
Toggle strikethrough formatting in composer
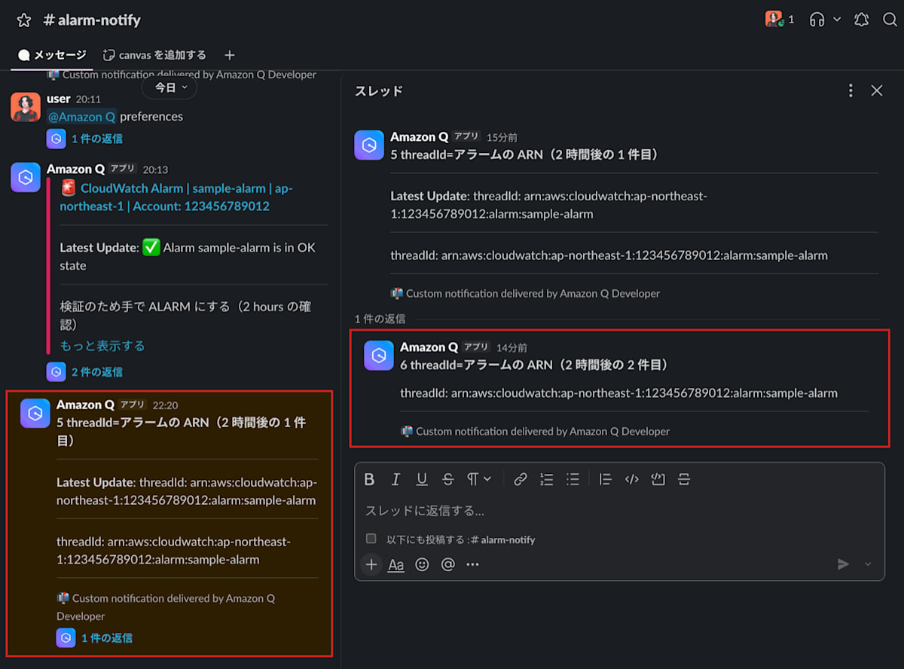448,479
